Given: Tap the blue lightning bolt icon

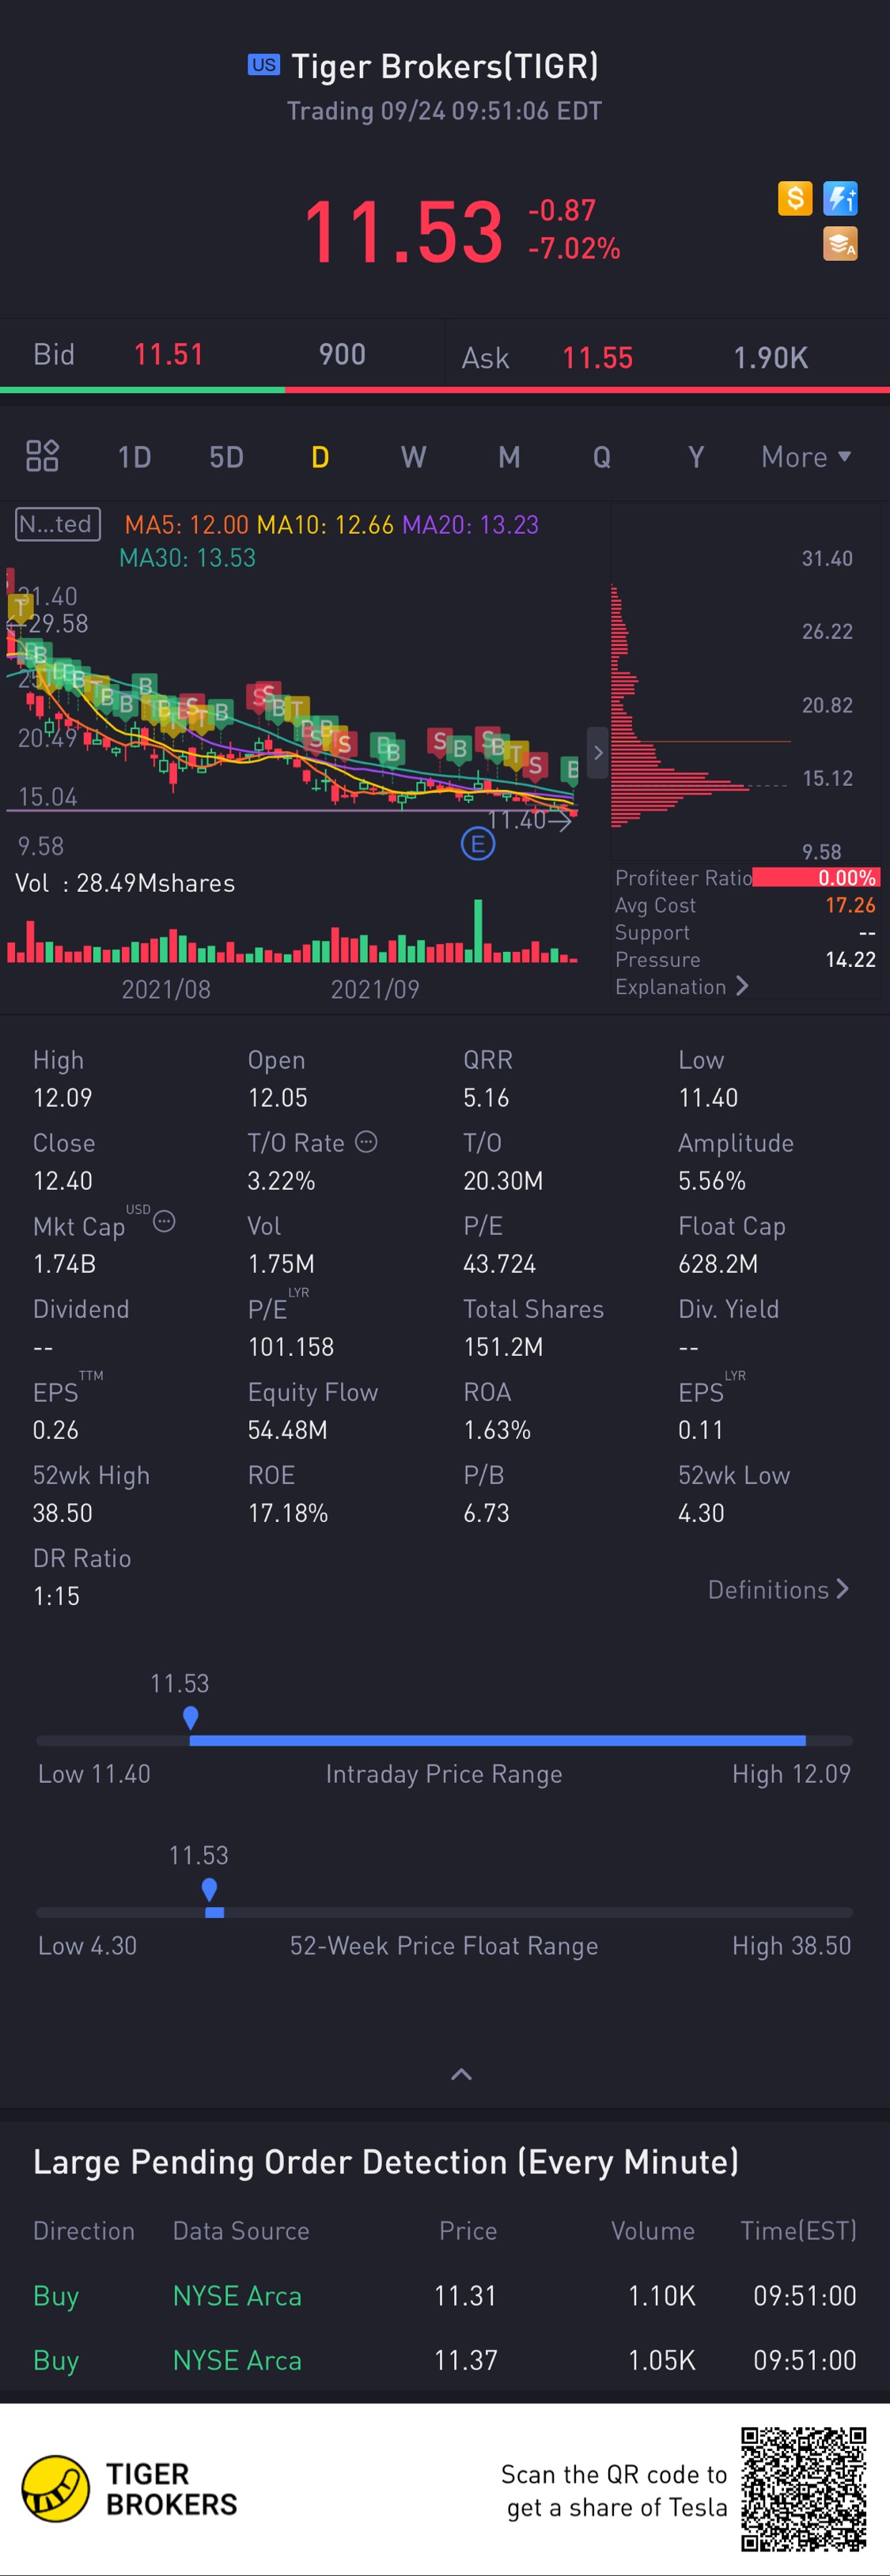Looking at the screenshot, I should coord(840,198).
